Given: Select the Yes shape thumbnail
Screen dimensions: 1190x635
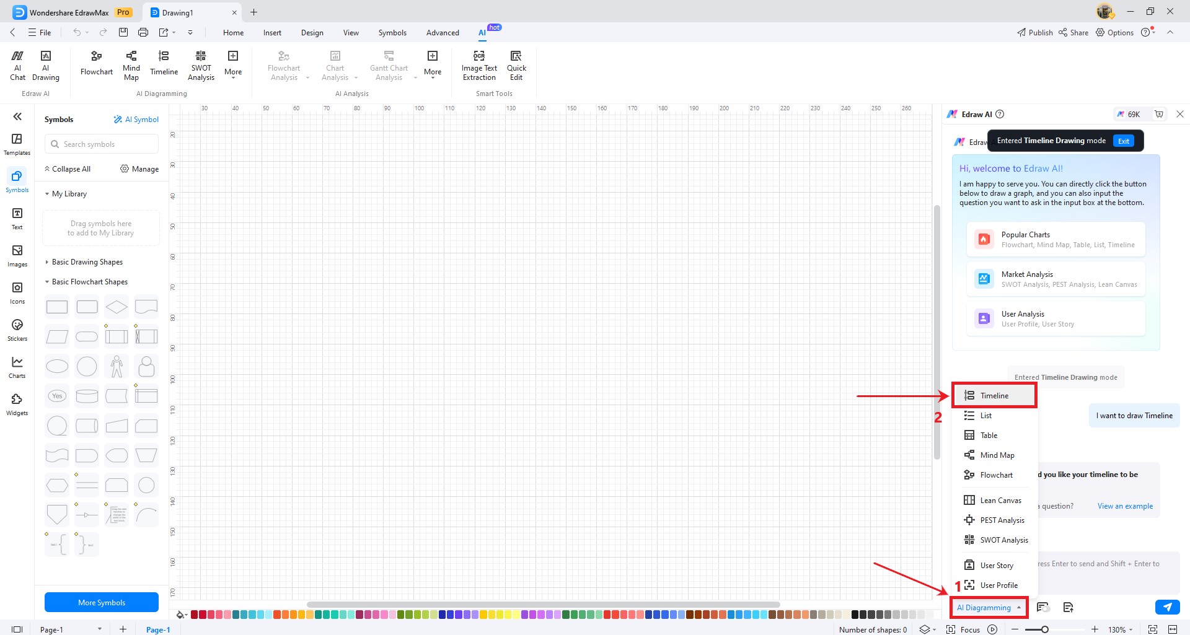Looking at the screenshot, I should pos(57,396).
